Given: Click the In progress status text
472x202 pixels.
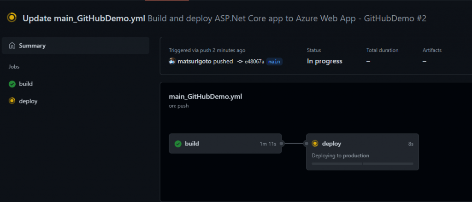Looking at the screenshot, I should coord(324,61).
